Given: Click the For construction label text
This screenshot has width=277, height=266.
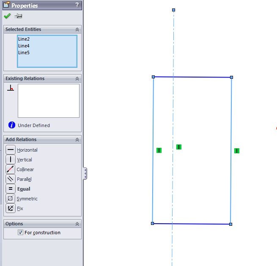Looking at the screenshot, I should (42, 233).
